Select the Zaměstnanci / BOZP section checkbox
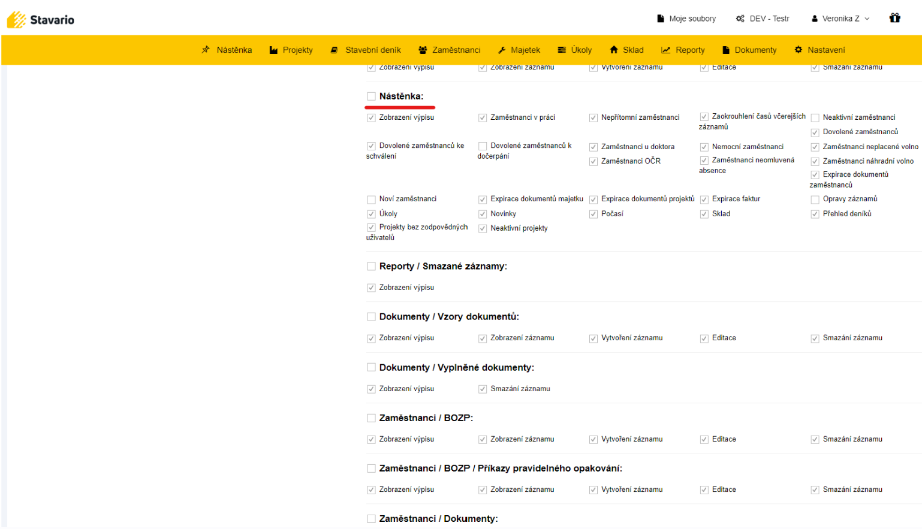The image size is (922, 529). 372,418
